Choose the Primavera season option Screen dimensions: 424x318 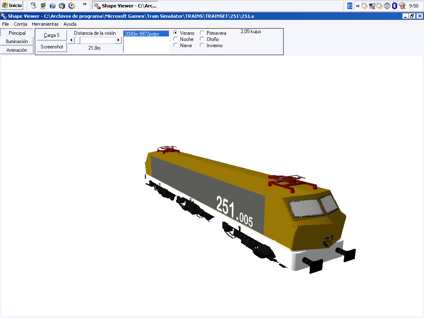coord(202,33)
